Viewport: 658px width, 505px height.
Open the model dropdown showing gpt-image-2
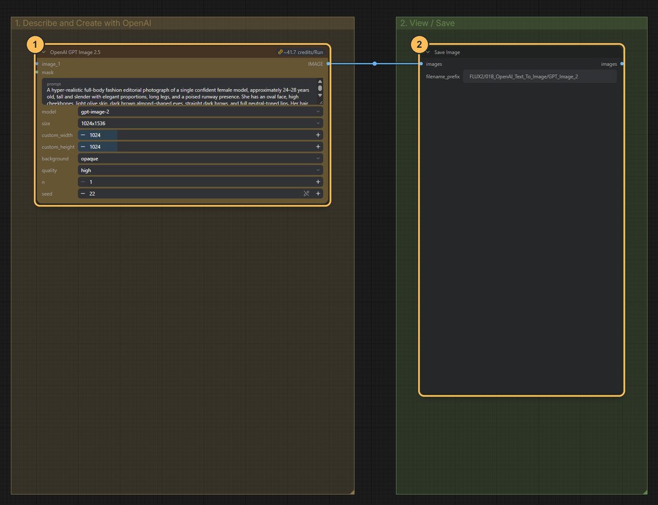pyautogui.click(x=200, y=112)
